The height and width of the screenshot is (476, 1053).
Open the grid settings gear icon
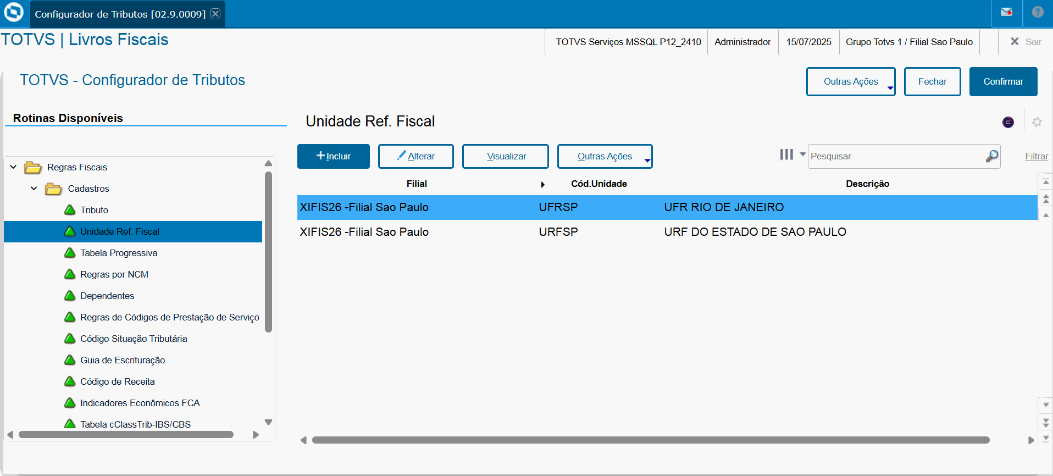click(1037, 122)
